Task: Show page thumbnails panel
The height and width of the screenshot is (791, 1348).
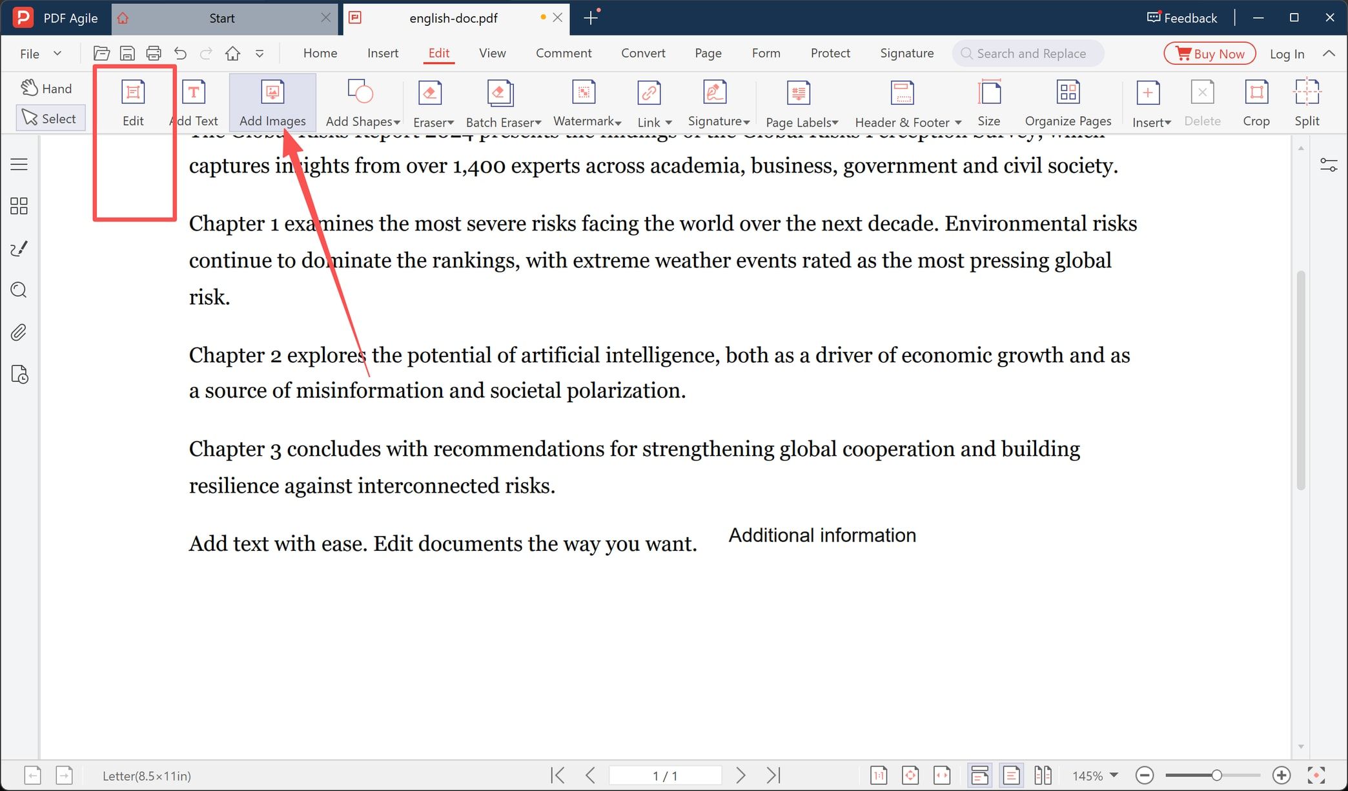Action: point(19,206)
